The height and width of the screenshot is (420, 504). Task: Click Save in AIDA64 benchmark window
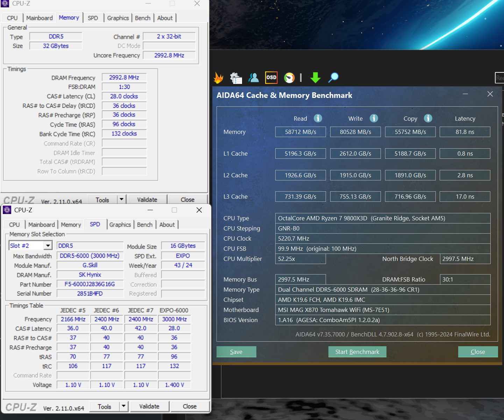[236, 352]
